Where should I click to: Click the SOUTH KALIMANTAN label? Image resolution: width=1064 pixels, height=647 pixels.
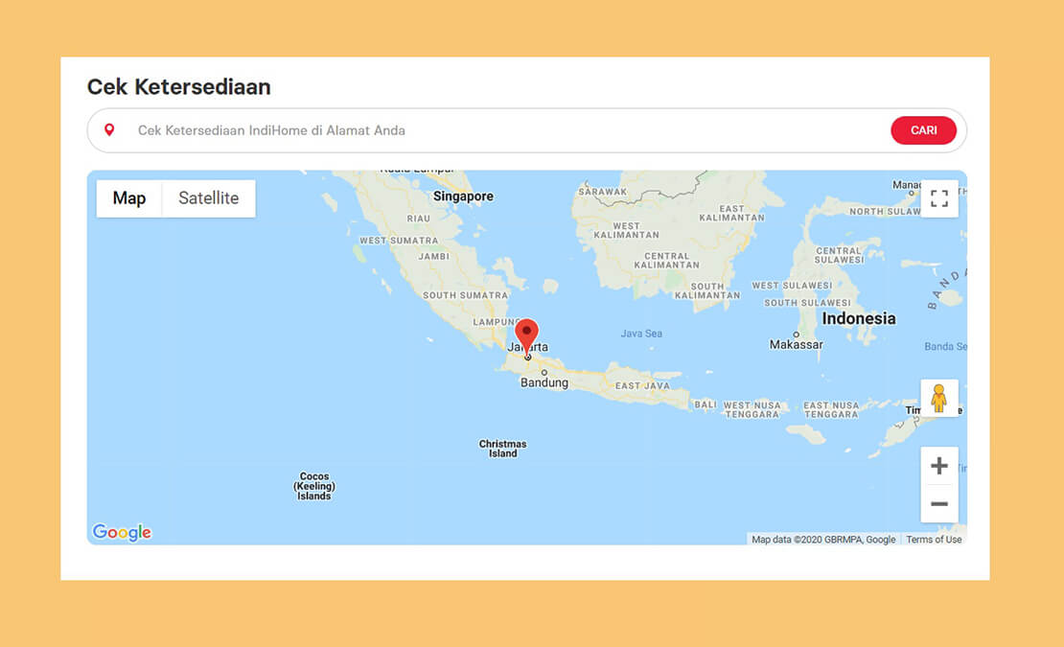[707, 291]
